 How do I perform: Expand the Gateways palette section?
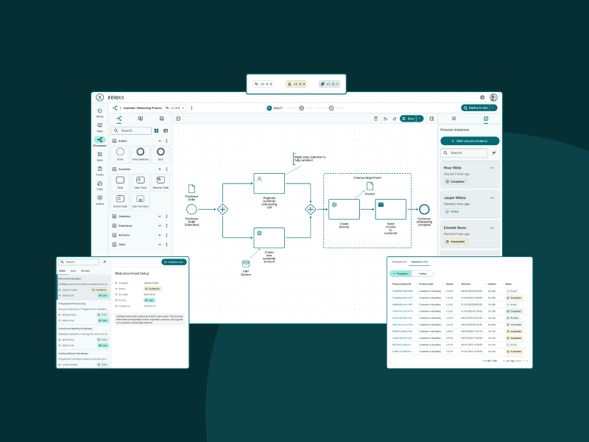(x=160, y=216)
